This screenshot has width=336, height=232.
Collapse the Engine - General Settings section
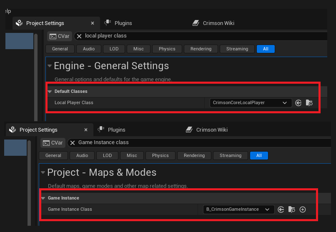(50, 66)
